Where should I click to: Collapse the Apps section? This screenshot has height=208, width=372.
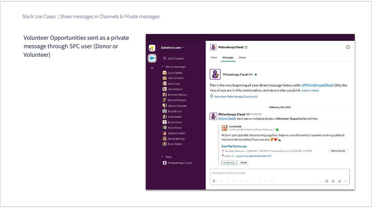[162, 157]
